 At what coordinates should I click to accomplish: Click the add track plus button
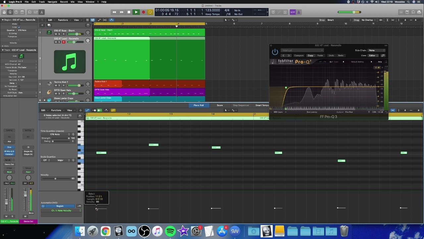[x=42, y=25]
